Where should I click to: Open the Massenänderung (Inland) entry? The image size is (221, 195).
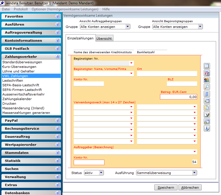pos(23,108)
